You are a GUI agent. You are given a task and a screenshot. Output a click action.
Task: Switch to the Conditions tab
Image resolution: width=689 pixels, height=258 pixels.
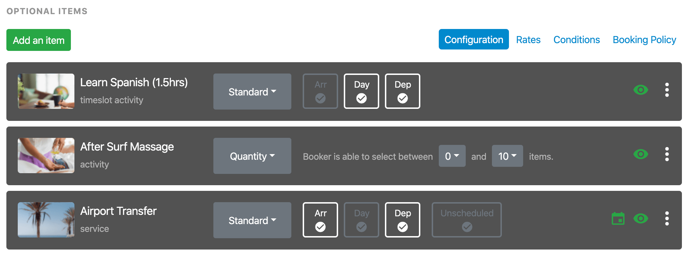pyautogui.click(x=577, y=40)
